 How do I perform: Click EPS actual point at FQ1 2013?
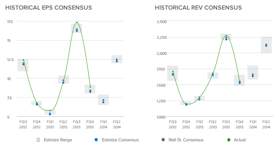pyautogui.click(x=50, y=110)
